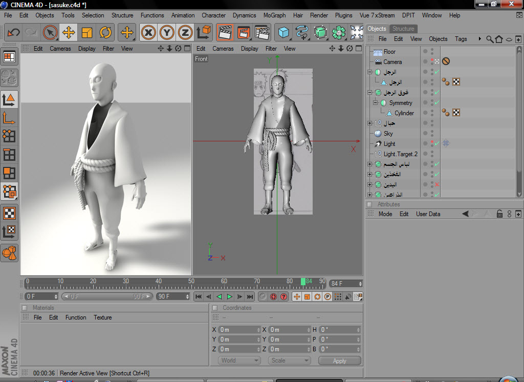The image size is (524, 382).
Task: Toggle the Y axis lock
Action: [x=167, y=32]
